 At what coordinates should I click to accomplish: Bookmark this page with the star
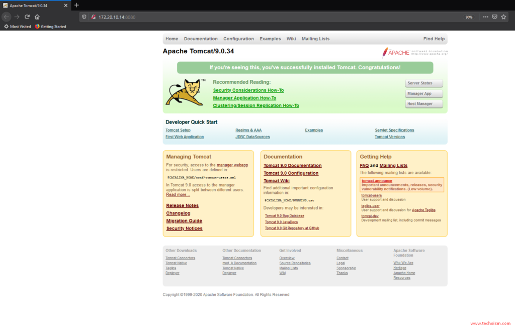click(x=504, y=17)
